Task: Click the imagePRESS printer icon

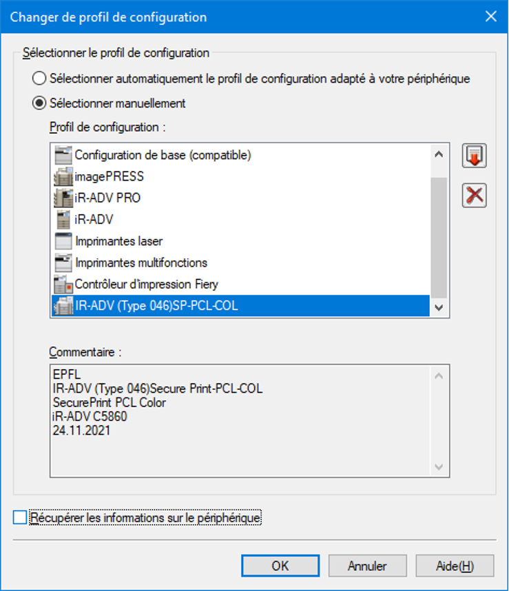Action: click(x=63, y=177)
